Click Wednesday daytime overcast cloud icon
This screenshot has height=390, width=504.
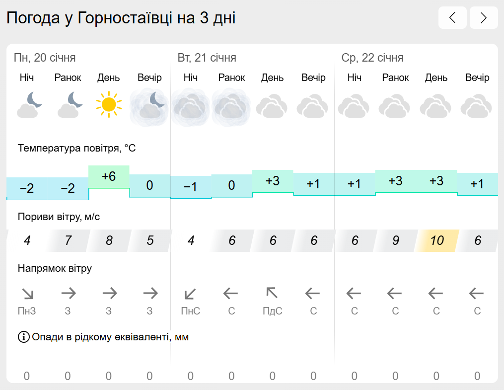tap(435, 105)
